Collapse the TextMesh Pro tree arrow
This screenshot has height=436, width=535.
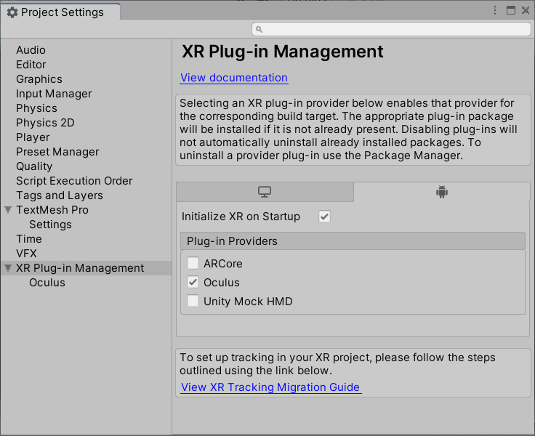coord(8,210)
